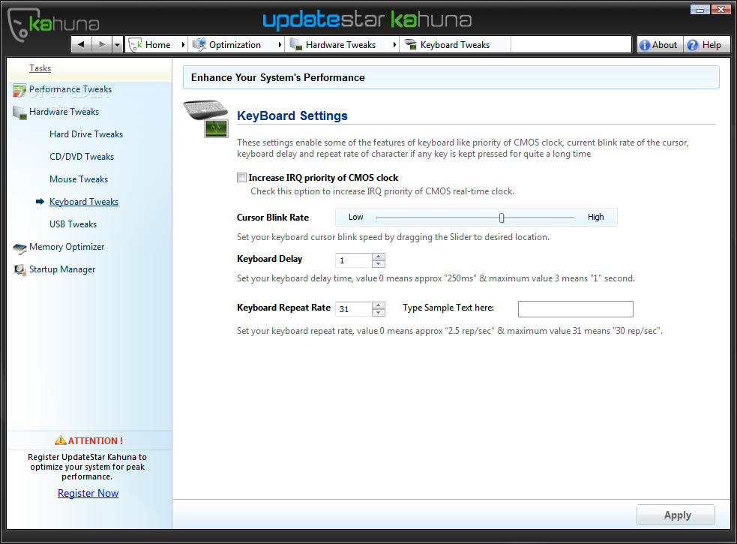Open the Help button
Viewport: 737px width, 544px height.
(706, 45)
